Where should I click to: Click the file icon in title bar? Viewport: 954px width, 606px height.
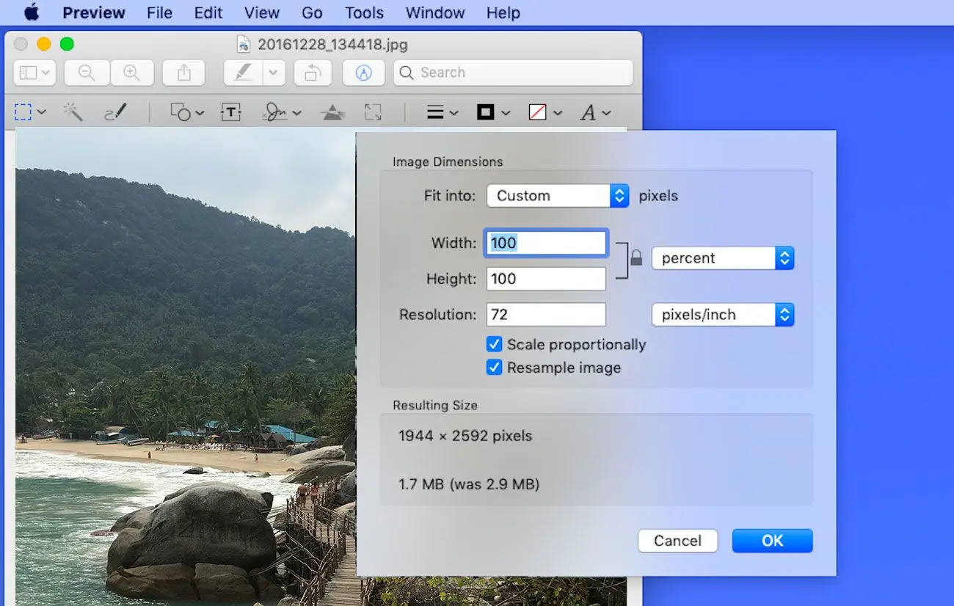244,45
